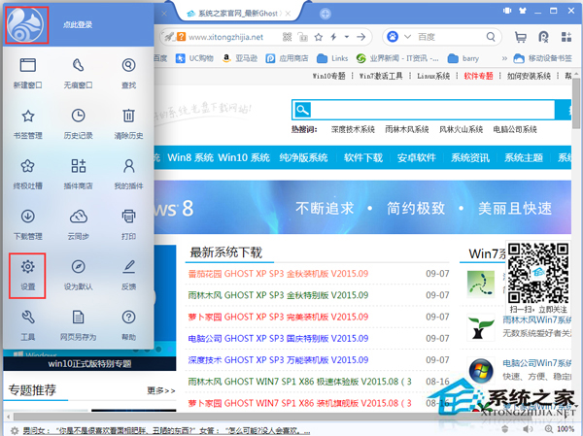Open 帮助 help

click(128, 325)
